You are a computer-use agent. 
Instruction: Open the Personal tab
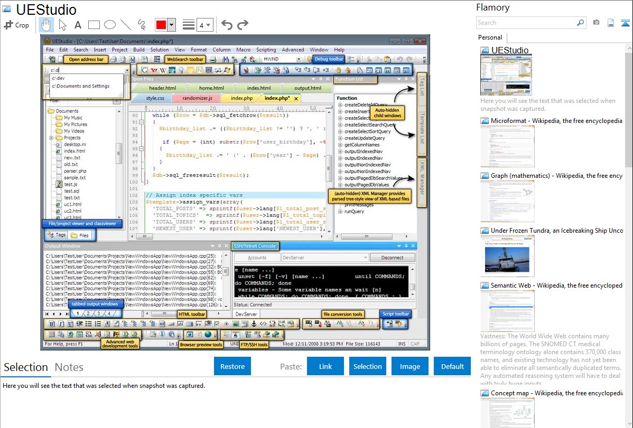coord(490,37)
